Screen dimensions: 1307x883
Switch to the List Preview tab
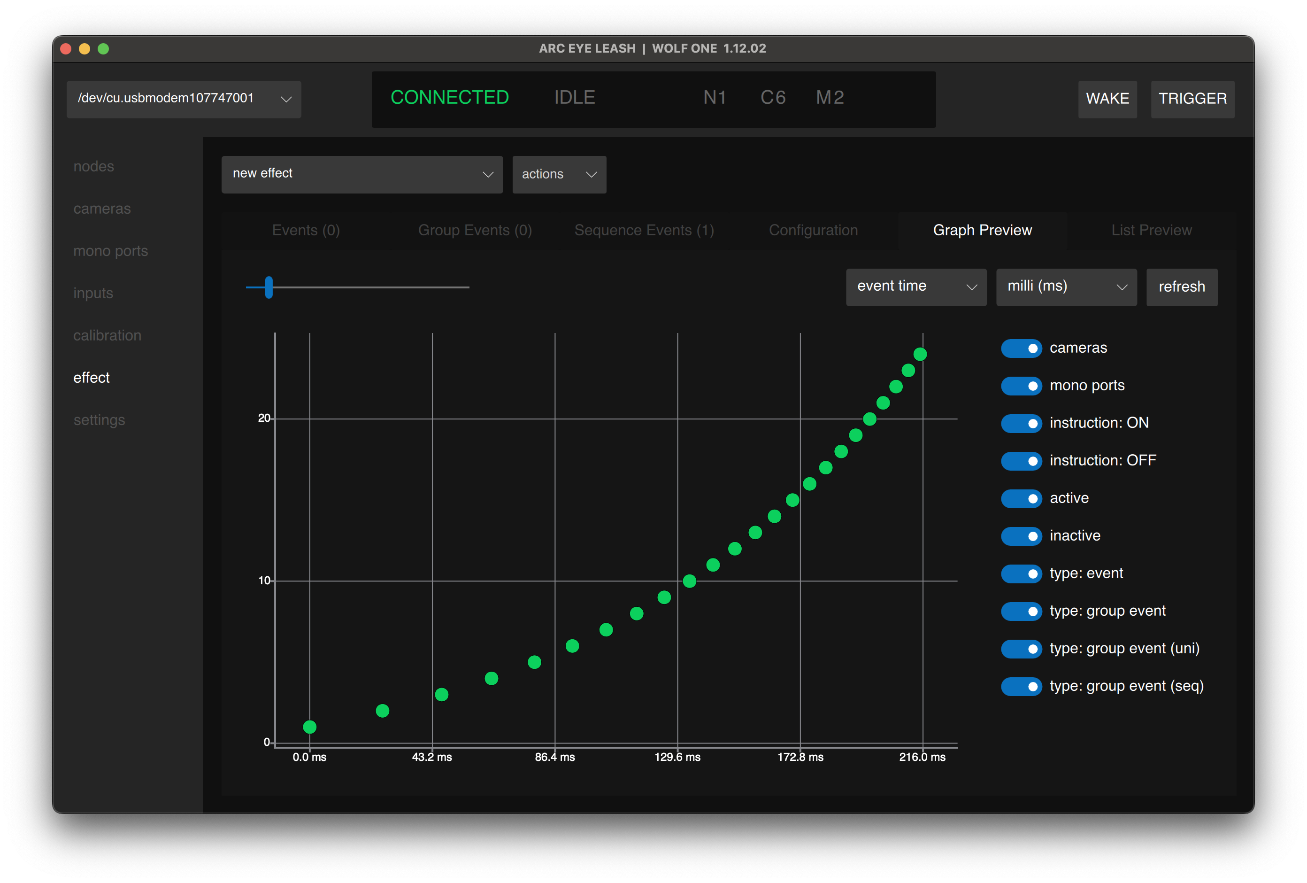(1151, 230)
